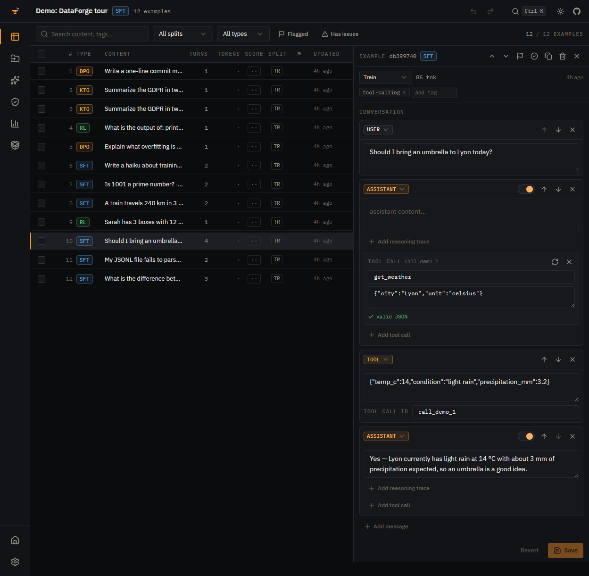
Task: Open the All splits dropdown
Action: click(183, 34)
